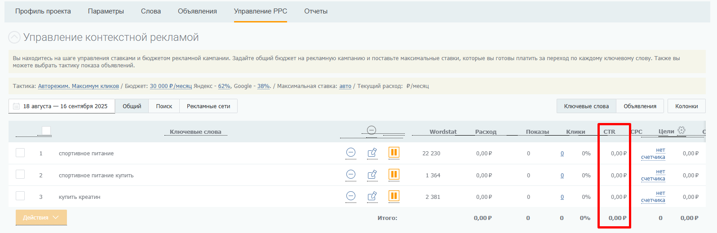The height and width of the screenshot is (233, 717).
Task: Open goals settings gear icon near 'Цели'
Action: click(x=682, y=130)
